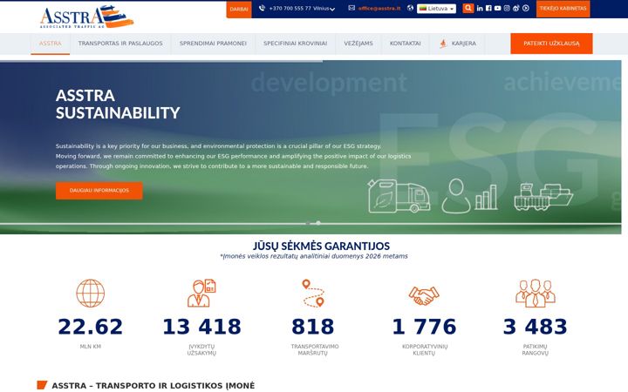The height and width of the screenshot is (392, 628).
Task: Click the cargo ship banner icon
Action: point(543,196)
